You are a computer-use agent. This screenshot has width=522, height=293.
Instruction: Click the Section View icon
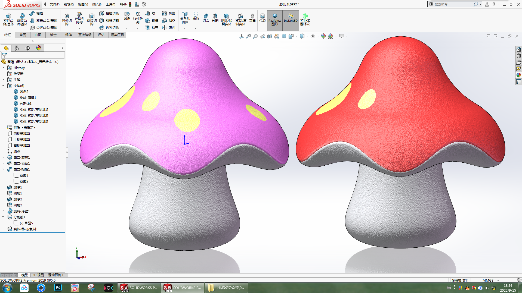click(x=270, y=36)
